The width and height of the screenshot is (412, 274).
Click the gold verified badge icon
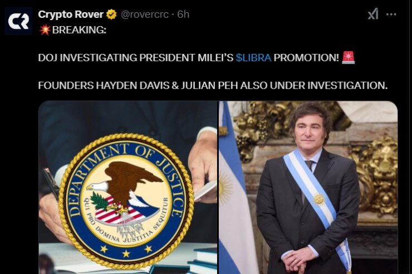click(111, 14)
